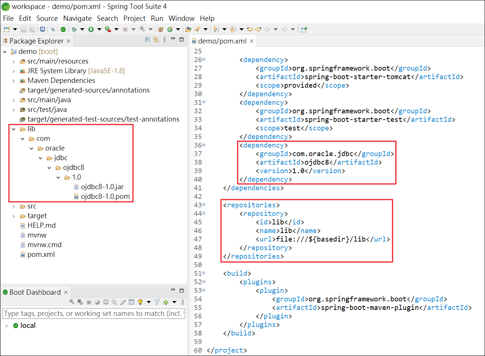Open the Project menu
Screen dimensions: 485x356
pos(134,18)
